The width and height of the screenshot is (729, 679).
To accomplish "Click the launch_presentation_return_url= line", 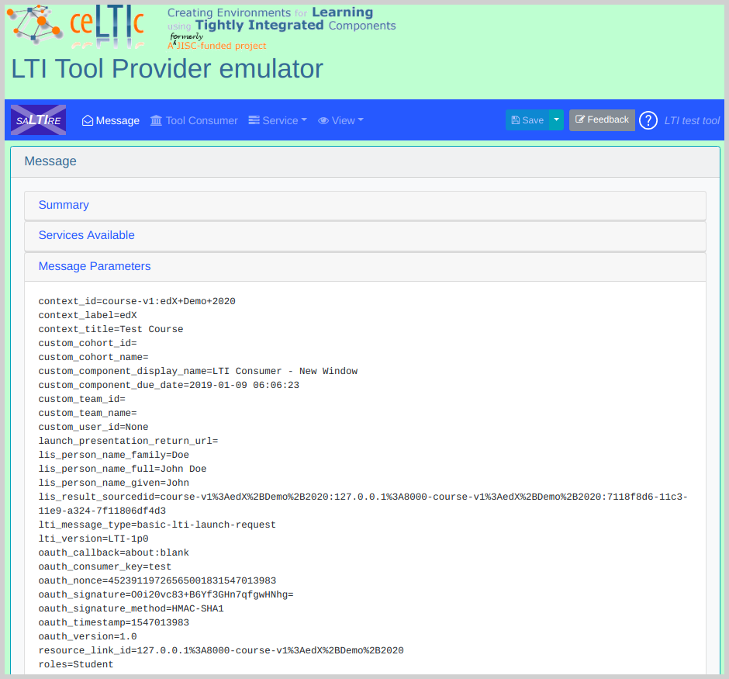I will pyautogui.click(x=128, y=441).
